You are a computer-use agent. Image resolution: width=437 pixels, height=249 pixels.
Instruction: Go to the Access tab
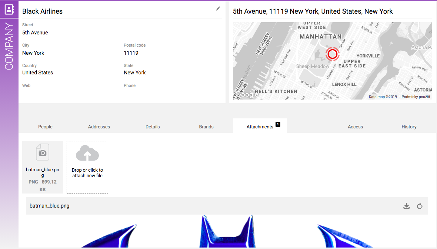[356, 127]
